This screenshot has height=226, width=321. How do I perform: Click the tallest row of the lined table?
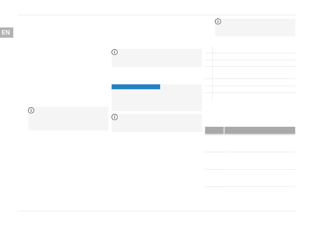click(250, 73)
